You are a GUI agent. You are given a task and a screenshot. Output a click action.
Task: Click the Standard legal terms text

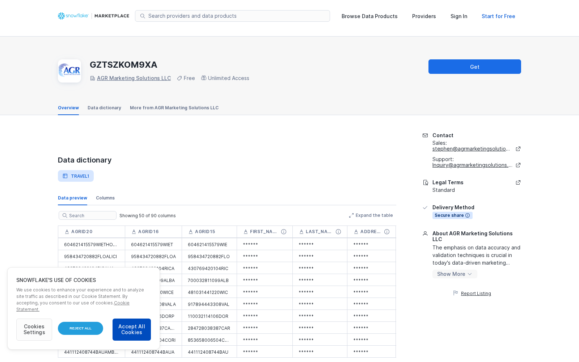point(444,190)
